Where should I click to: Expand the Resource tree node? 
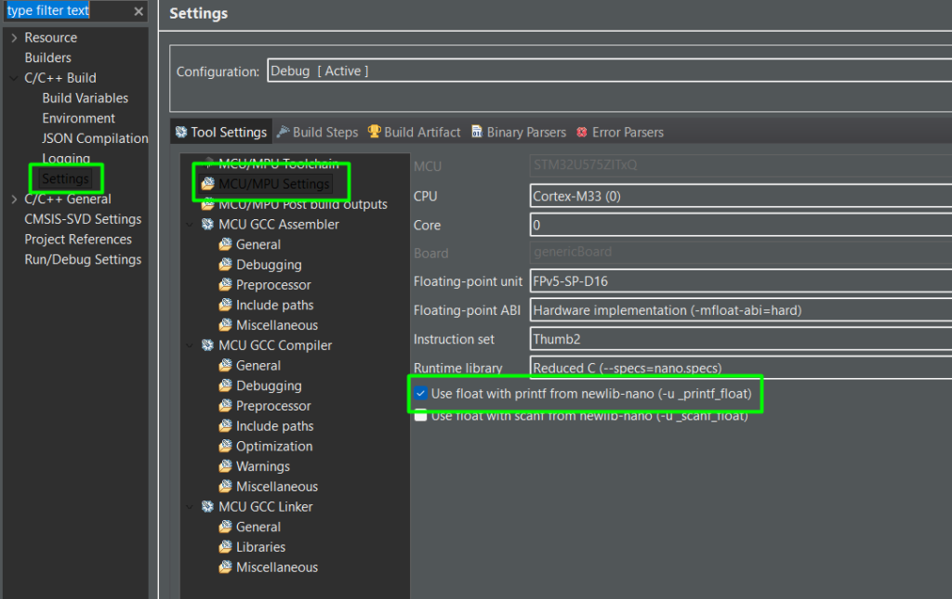(13, 38)
